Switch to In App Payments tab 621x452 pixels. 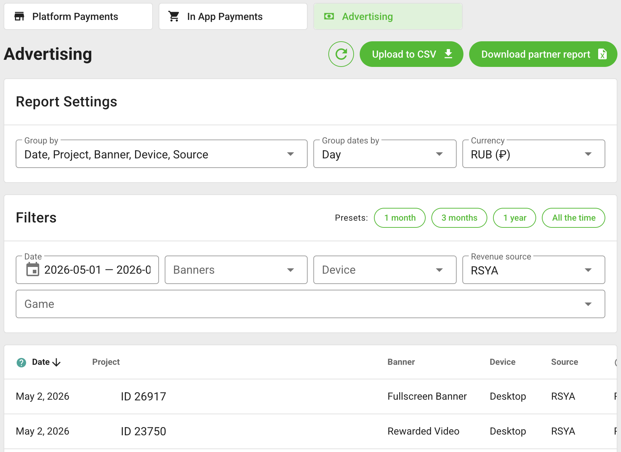tap(233, 16)
